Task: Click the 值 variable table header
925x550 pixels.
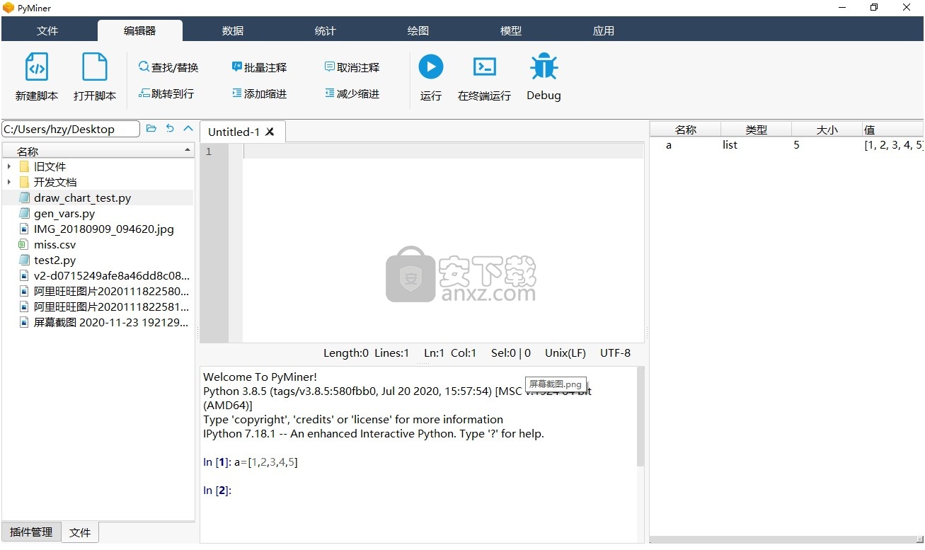Action: [x=892, y=130]
